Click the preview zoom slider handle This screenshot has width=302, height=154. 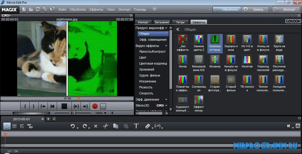pos(73,113)
